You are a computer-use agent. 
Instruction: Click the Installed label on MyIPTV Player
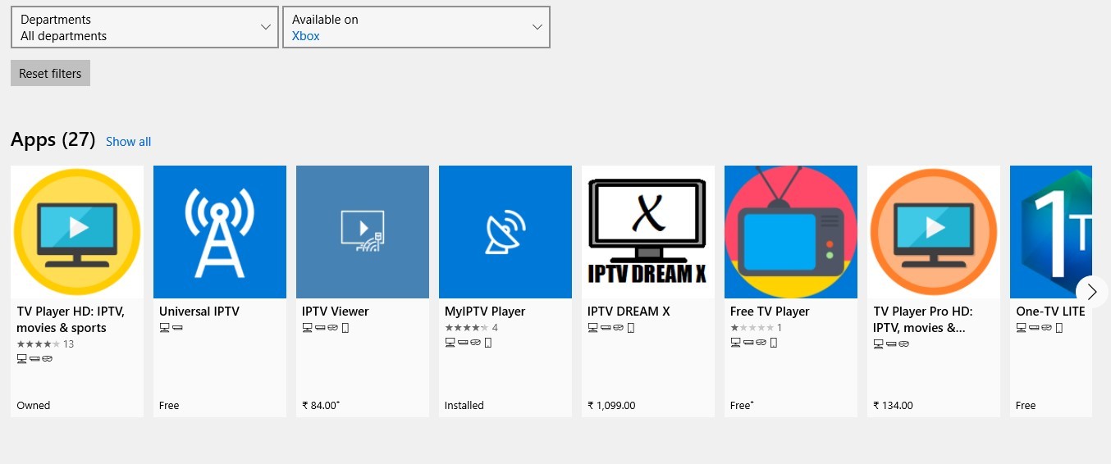(x=464, y=406)
